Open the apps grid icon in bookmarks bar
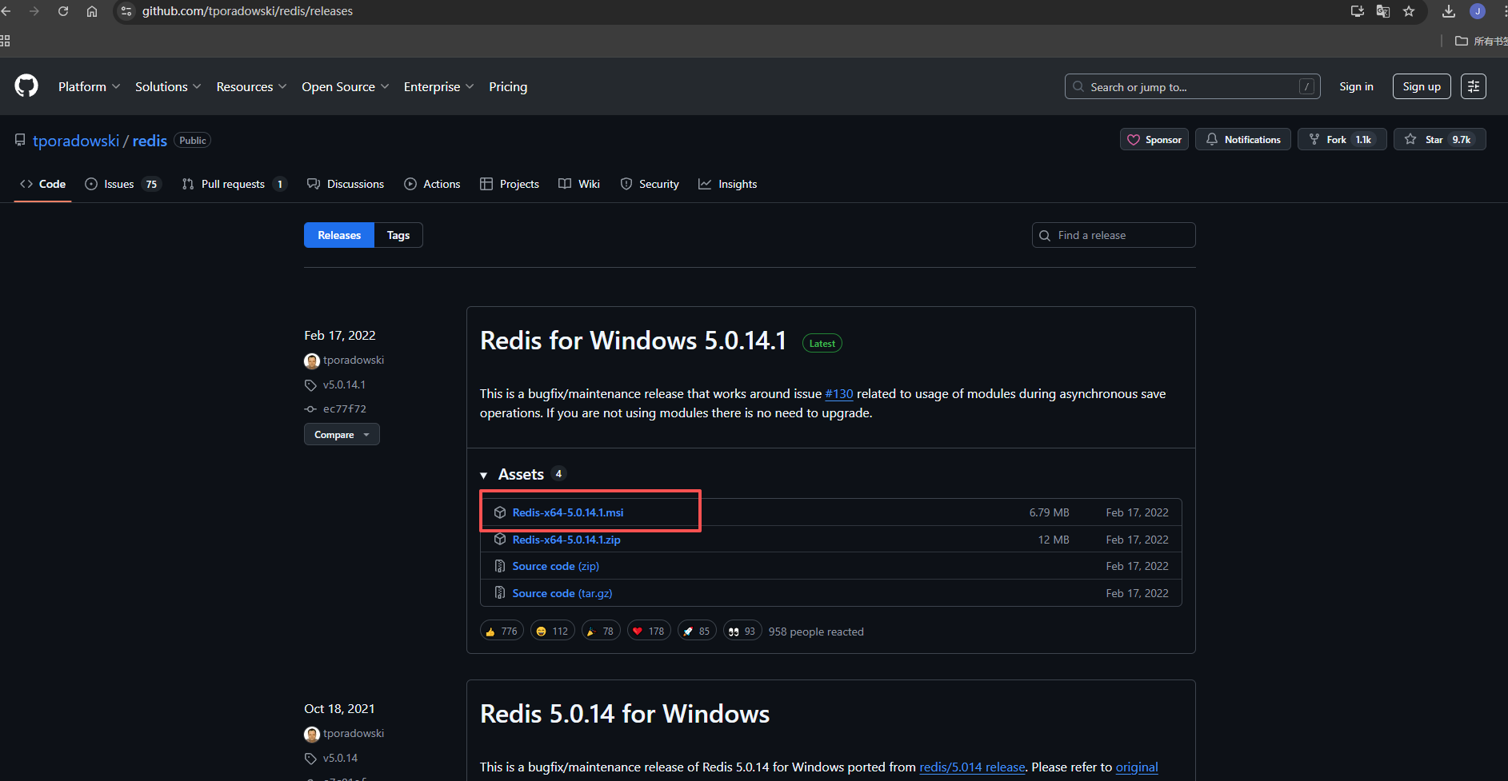 (x=5, y=41)
